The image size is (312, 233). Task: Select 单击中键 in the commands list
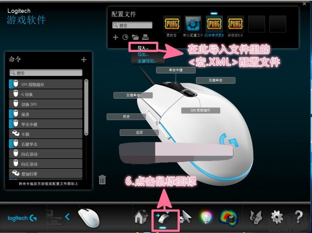point(46,124)
